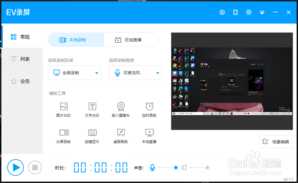Toggle the microphone icon next to 声音
Screen dimensions: 298x183
pyautogui.click(x=152, y=167)
